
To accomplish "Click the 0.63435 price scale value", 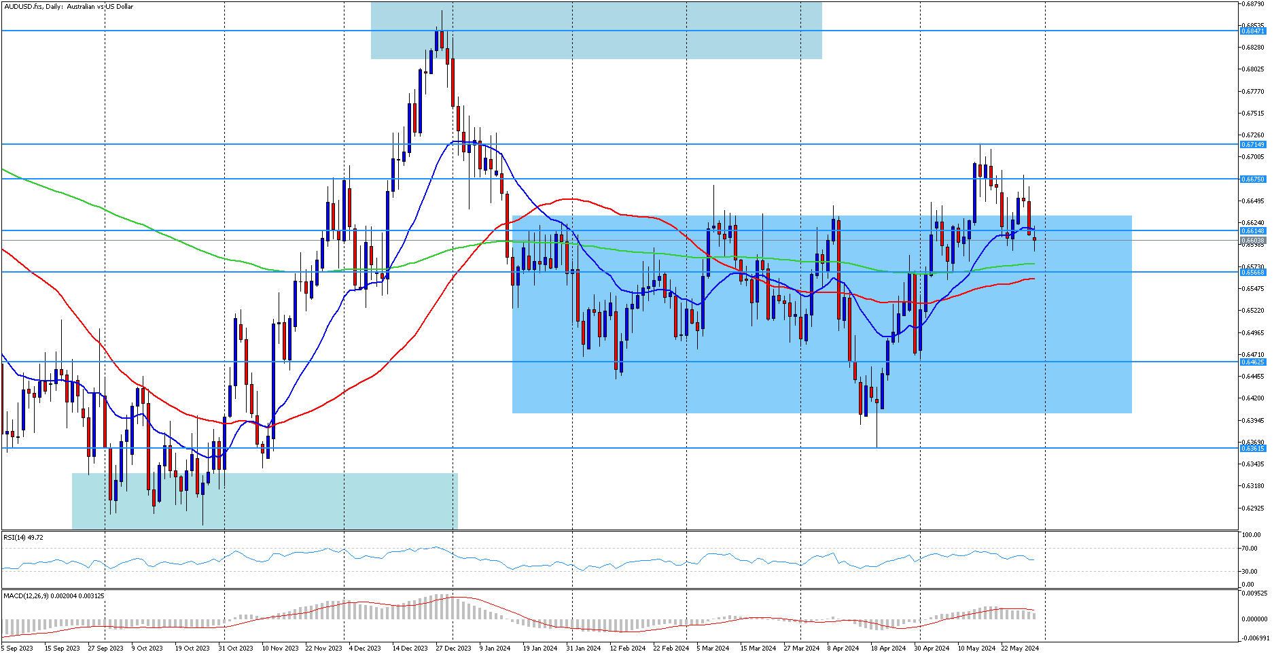I will tap(1253, 464).
